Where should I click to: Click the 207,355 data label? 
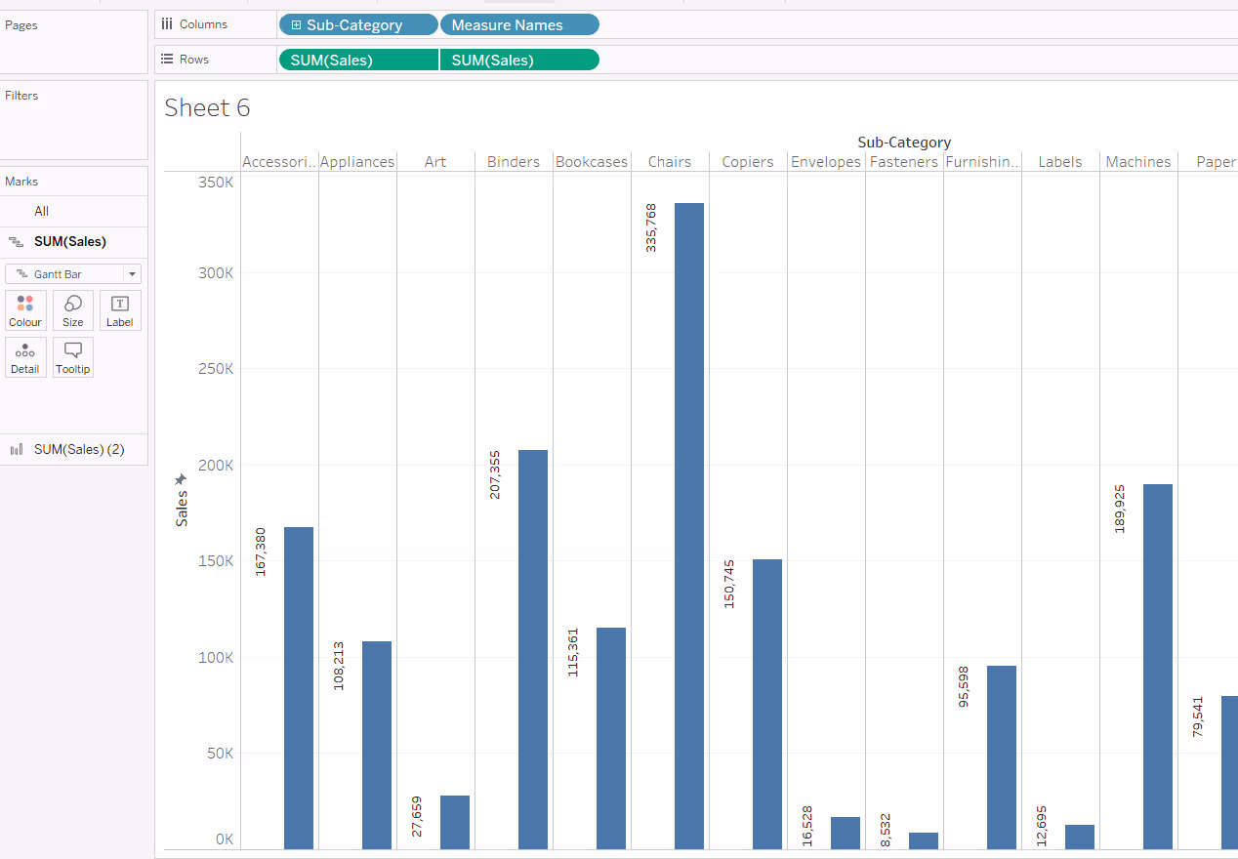coord(495,474)
